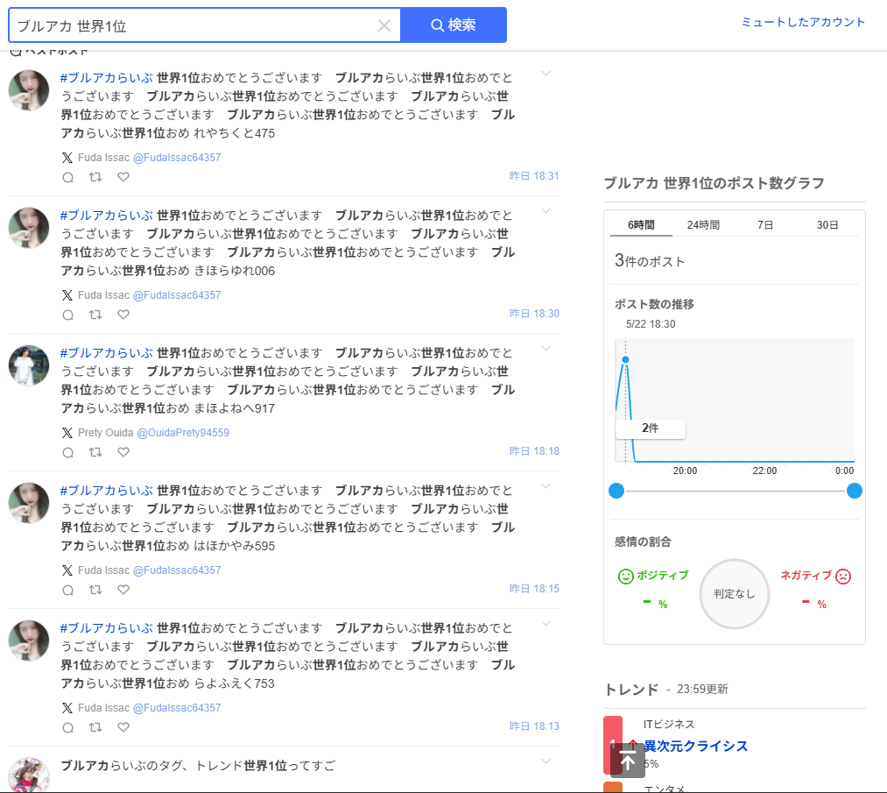Image resolution: width=887 pixels, height=793 pixels.
Task: Grab the right handle of the time range slider
Action: [x=855, y=491]
